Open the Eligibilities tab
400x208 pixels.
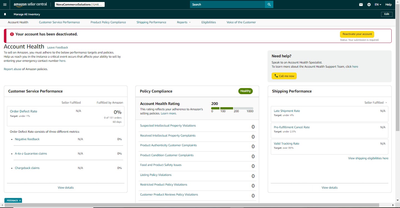(209, 22)
